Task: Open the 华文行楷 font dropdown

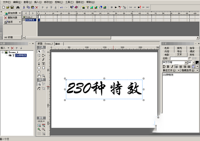Action: click(x=186, y=63)
